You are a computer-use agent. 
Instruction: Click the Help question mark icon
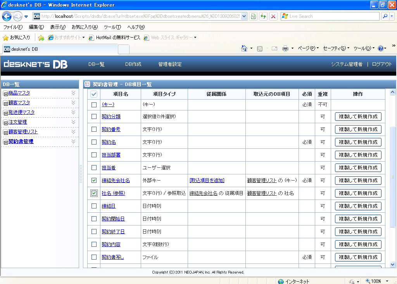380,48
